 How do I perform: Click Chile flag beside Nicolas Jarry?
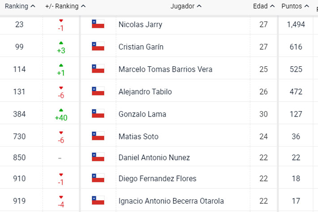(x=98, y=24)
